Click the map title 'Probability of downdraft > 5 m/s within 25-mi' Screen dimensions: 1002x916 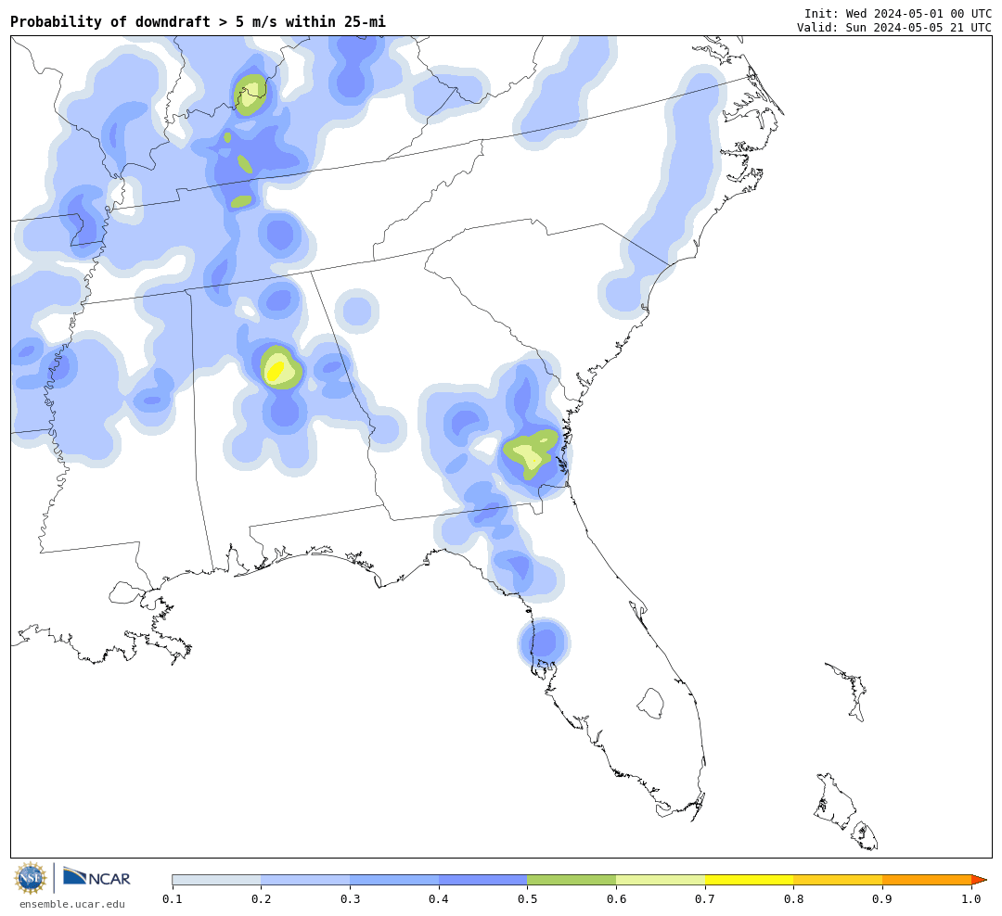[x=199, y=21]
